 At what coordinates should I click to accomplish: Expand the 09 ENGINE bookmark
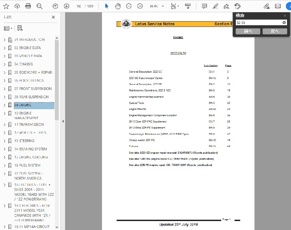tap(5, 105)
